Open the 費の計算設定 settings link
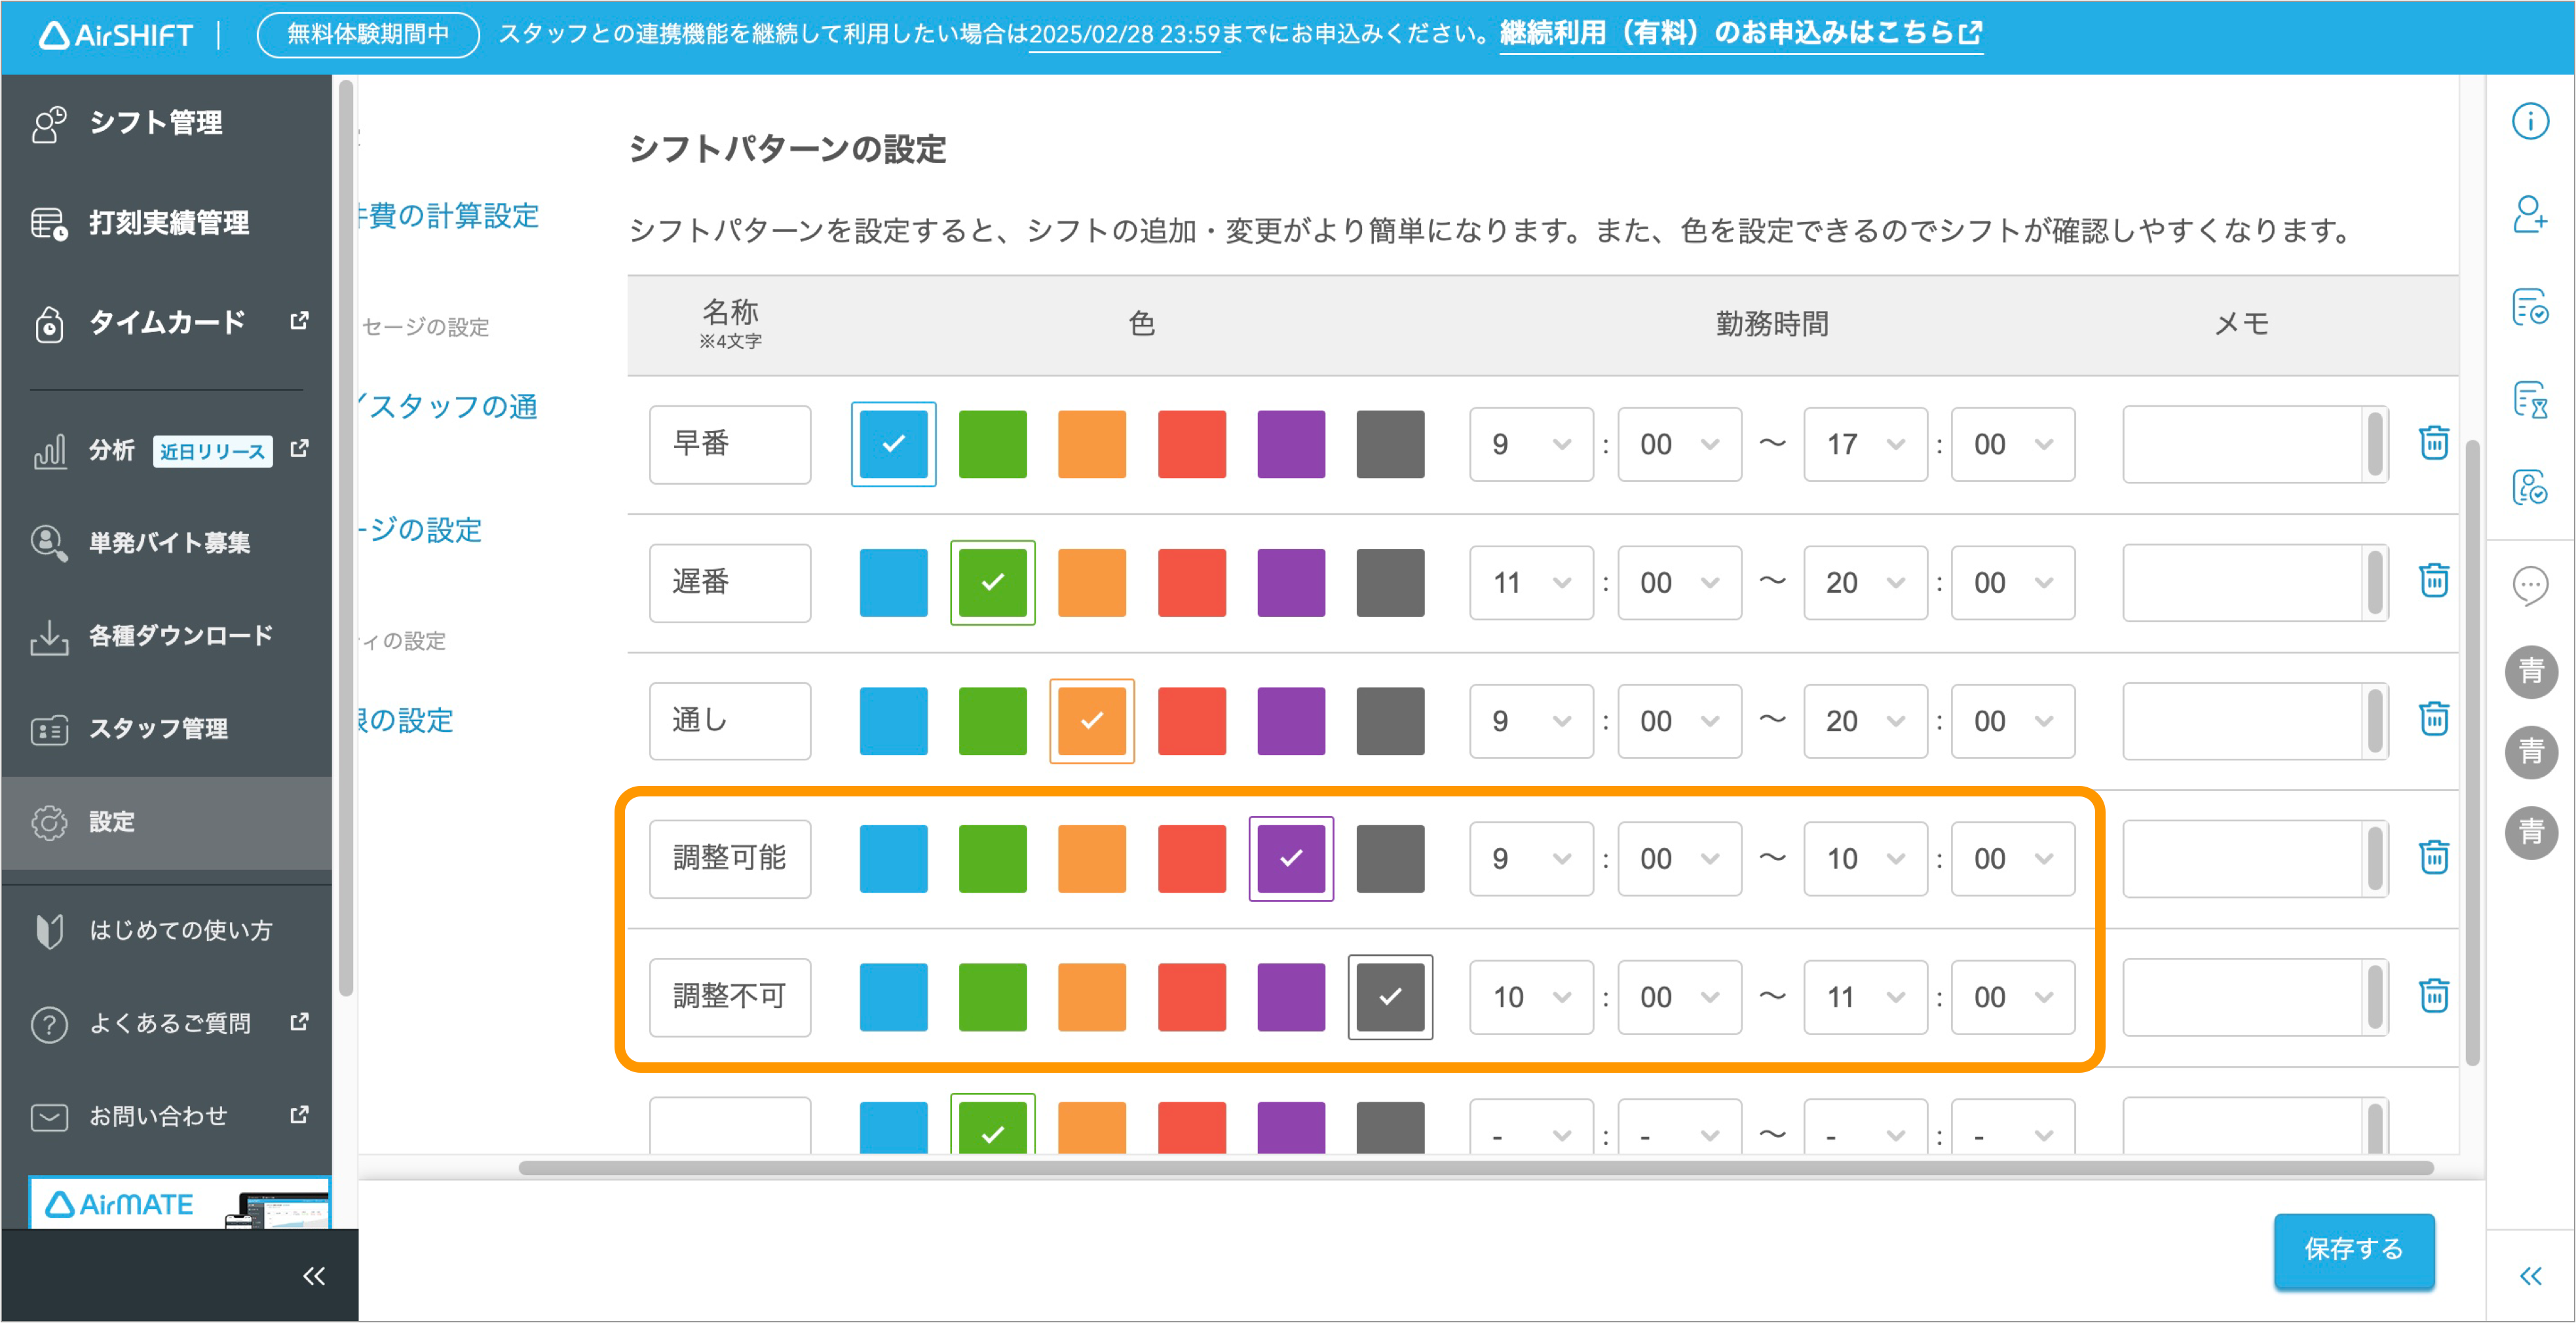 tap(449, 216)
